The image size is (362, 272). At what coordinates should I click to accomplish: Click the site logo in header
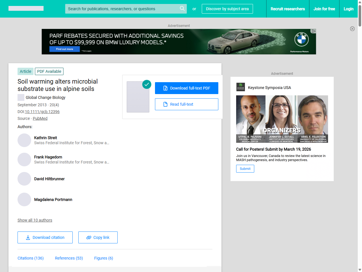26,8
